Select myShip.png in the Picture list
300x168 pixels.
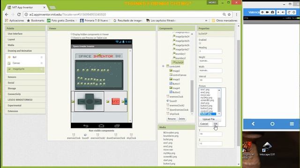coord(206,98)
